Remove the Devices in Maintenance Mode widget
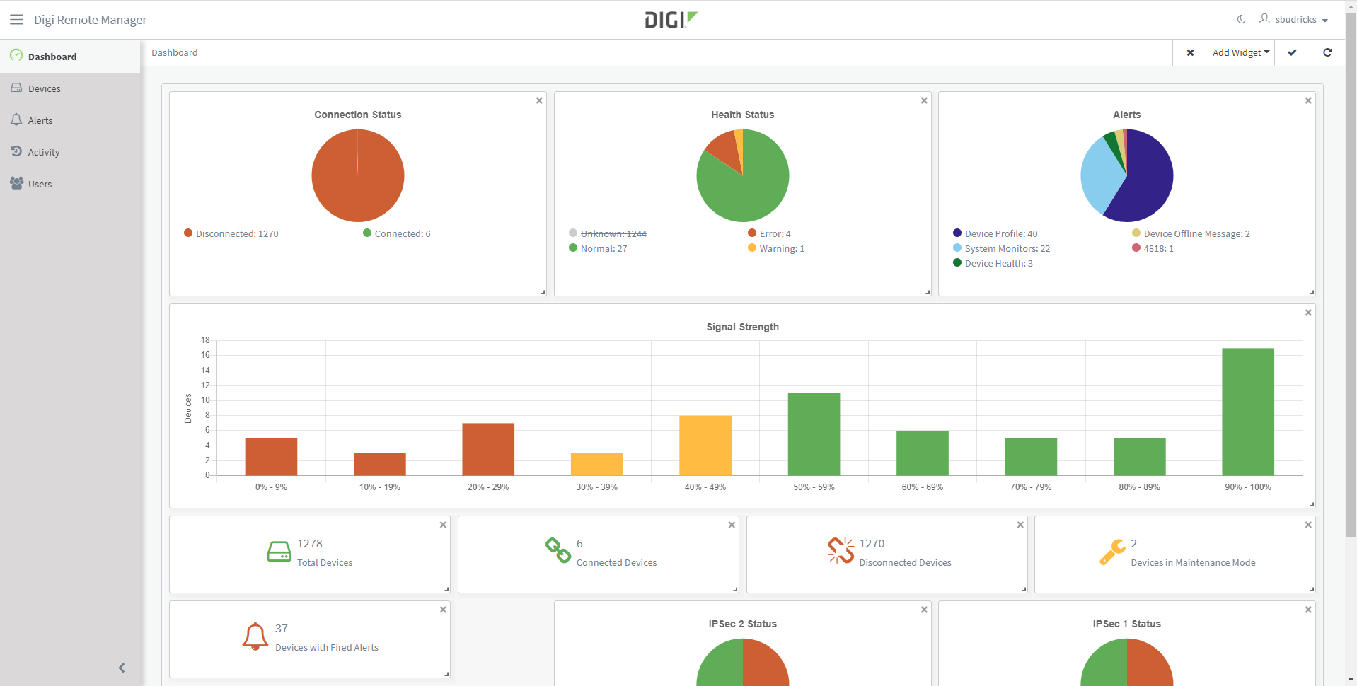This screenshot has width=1357, height=686. click(1308, 525)
